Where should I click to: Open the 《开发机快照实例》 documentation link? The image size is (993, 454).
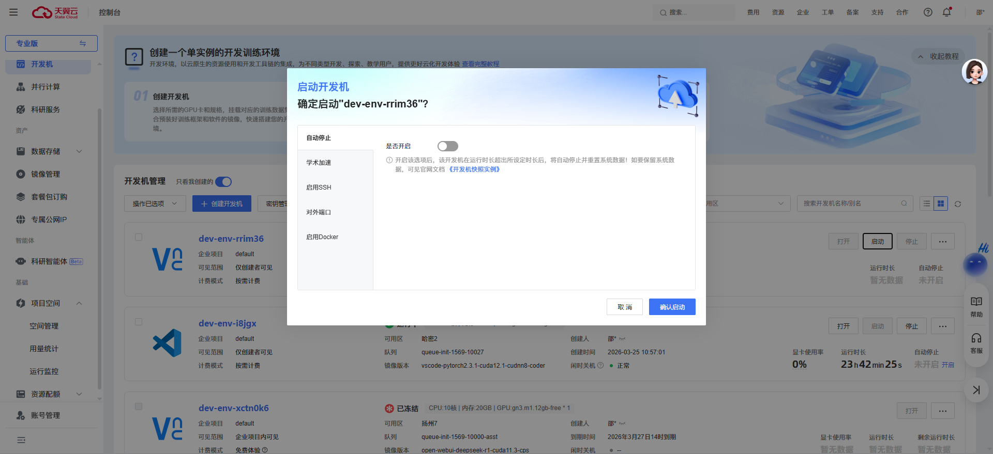coord(474,169)
